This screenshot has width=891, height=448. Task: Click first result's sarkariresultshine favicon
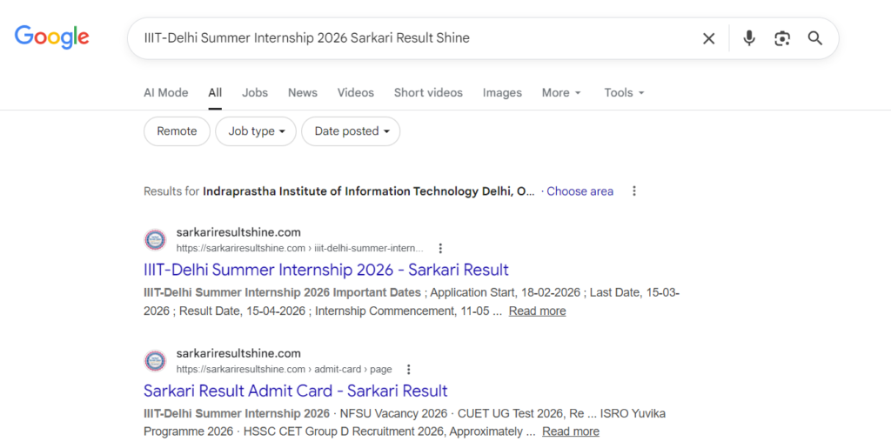[x=155, y=239]
